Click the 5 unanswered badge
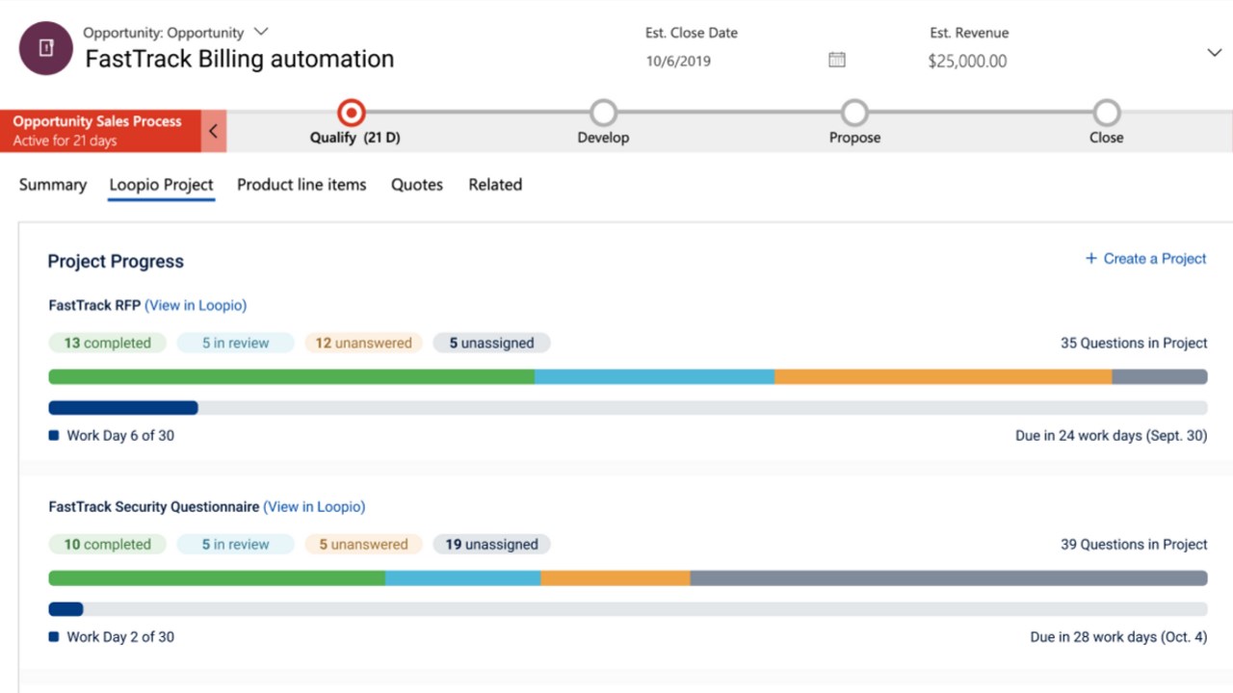Image resolution: width=1233 pixels, height=693 pixels. click(363, 544)
